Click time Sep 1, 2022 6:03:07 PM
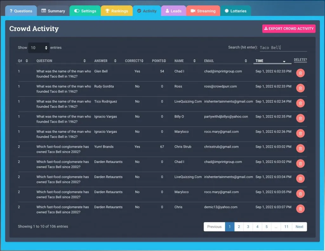 pos(273,207)
